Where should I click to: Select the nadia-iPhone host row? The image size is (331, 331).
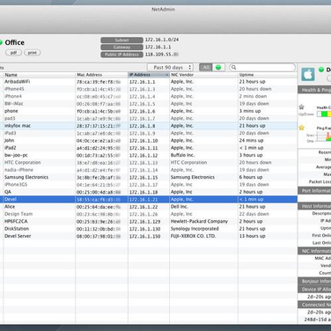coord(149,170)
